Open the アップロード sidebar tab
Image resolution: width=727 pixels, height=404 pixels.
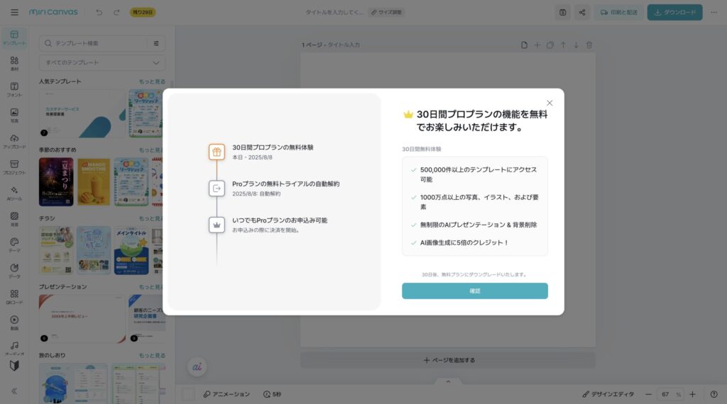pos(14,141)
